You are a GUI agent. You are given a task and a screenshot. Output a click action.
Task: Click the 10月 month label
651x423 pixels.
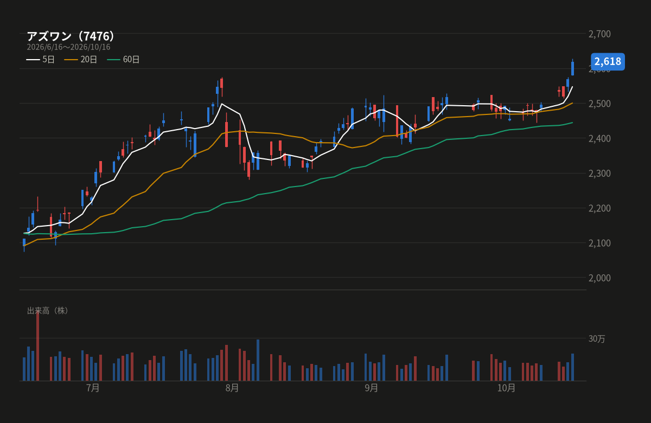click(x=507, y=388)
